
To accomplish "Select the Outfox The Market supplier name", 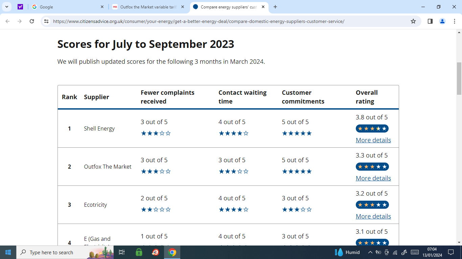I will pyautogui.click(x=108, y=167).
